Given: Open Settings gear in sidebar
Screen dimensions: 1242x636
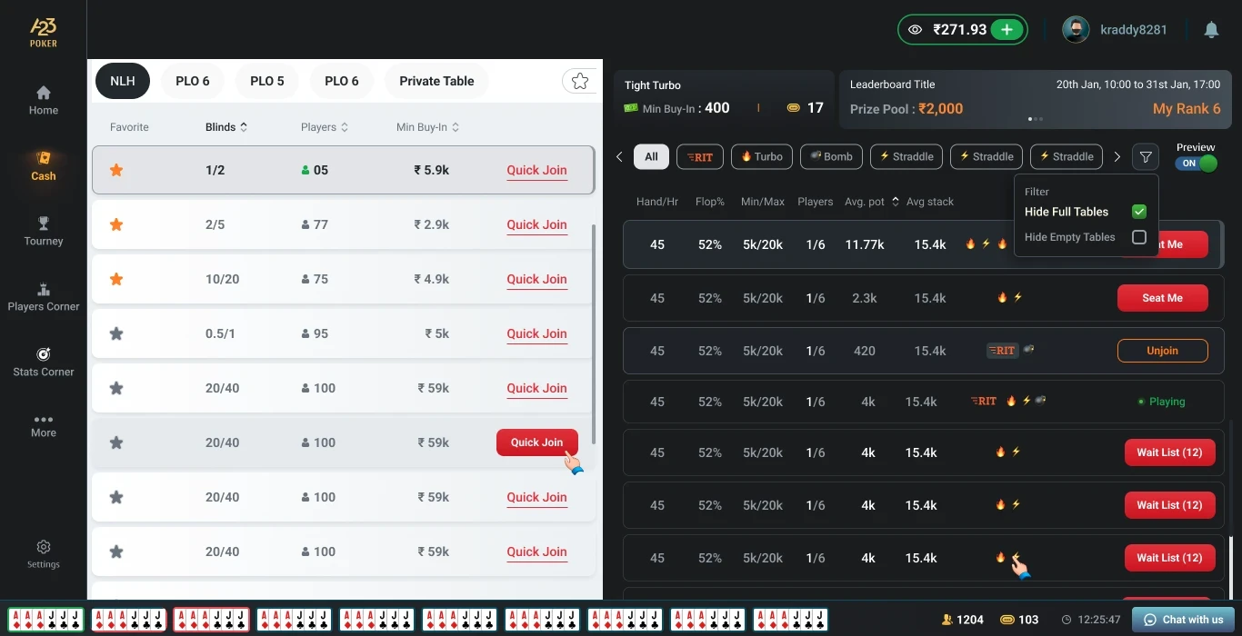Looking at the screenshot, I should click(43, 553).
